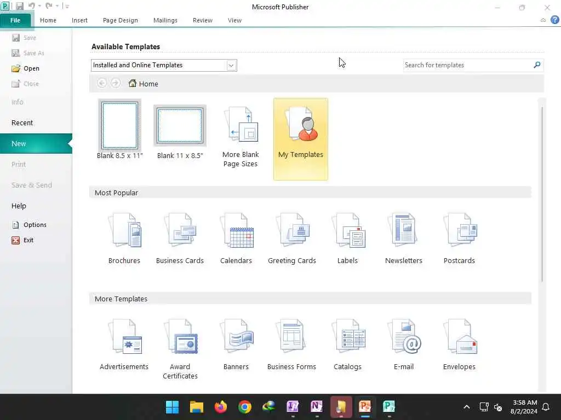The height and width of the screenshot is (420, 561).
Task: Click the templates pane vertical scrollbar
Action: (x=542, y=194)
